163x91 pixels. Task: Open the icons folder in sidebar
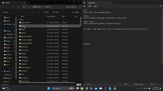click(x=6, y=65)
